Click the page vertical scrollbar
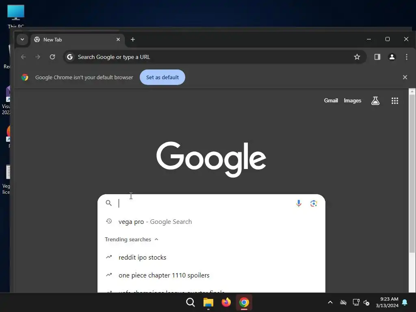 pos(412,174)
